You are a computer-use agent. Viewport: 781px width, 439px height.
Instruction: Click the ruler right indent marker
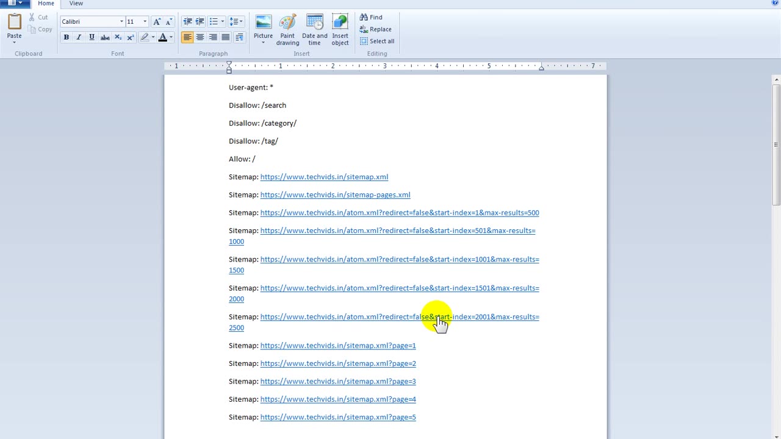(541, 68)
